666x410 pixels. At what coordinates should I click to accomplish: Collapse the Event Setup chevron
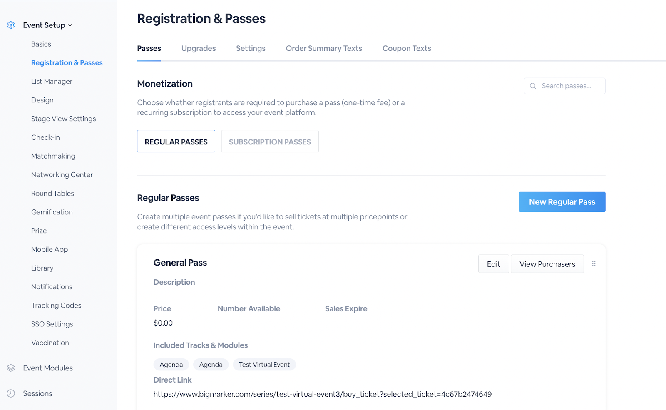70,25
